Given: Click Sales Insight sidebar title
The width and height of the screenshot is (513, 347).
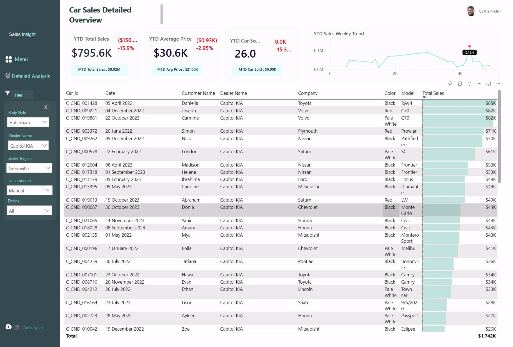Looking at the screenshot, I should coord(22,34).
